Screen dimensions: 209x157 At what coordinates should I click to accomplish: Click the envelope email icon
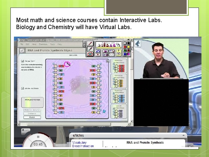click(x=111, y=54)
